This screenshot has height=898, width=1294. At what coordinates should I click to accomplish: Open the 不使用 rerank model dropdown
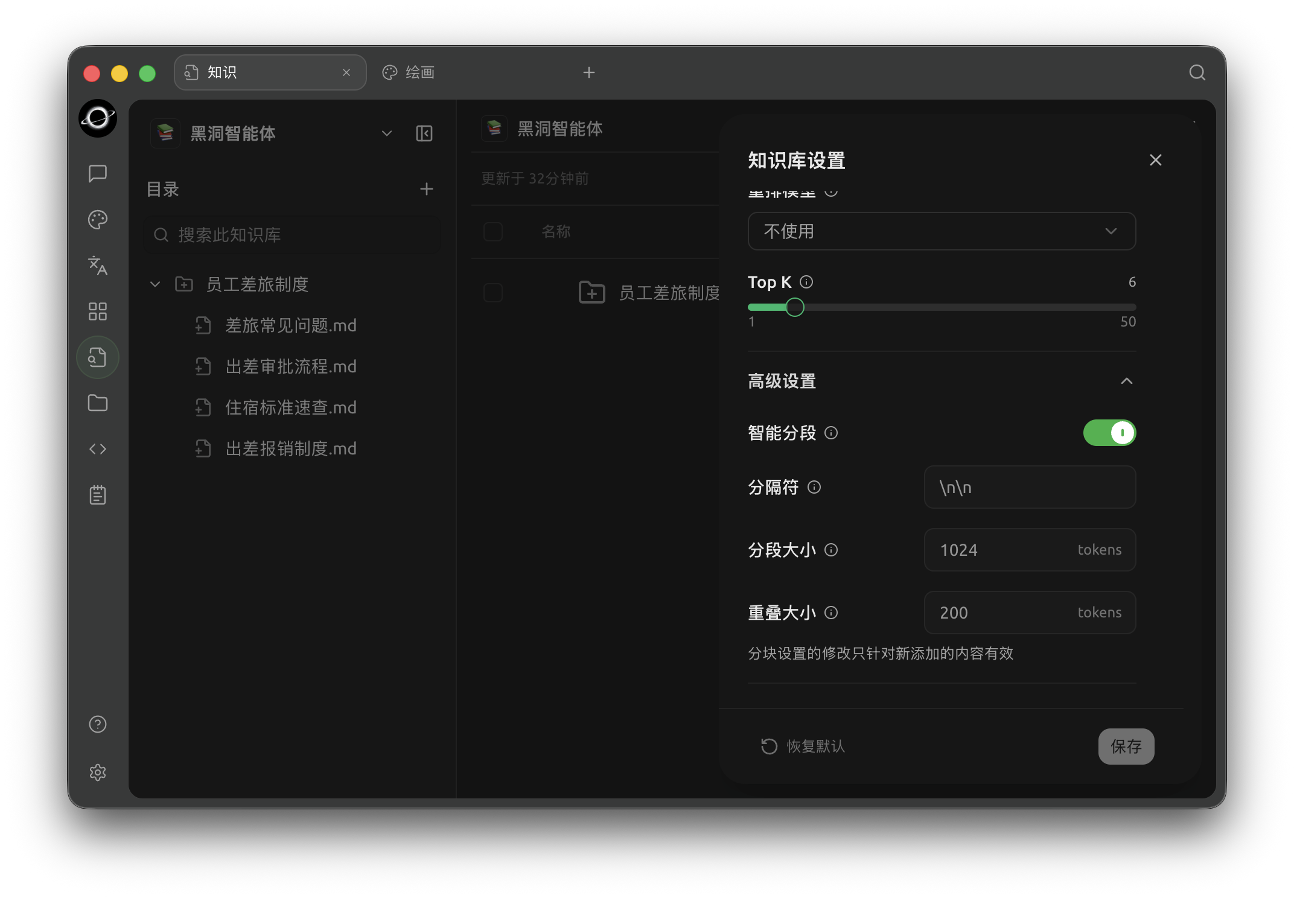click(942, 231)
